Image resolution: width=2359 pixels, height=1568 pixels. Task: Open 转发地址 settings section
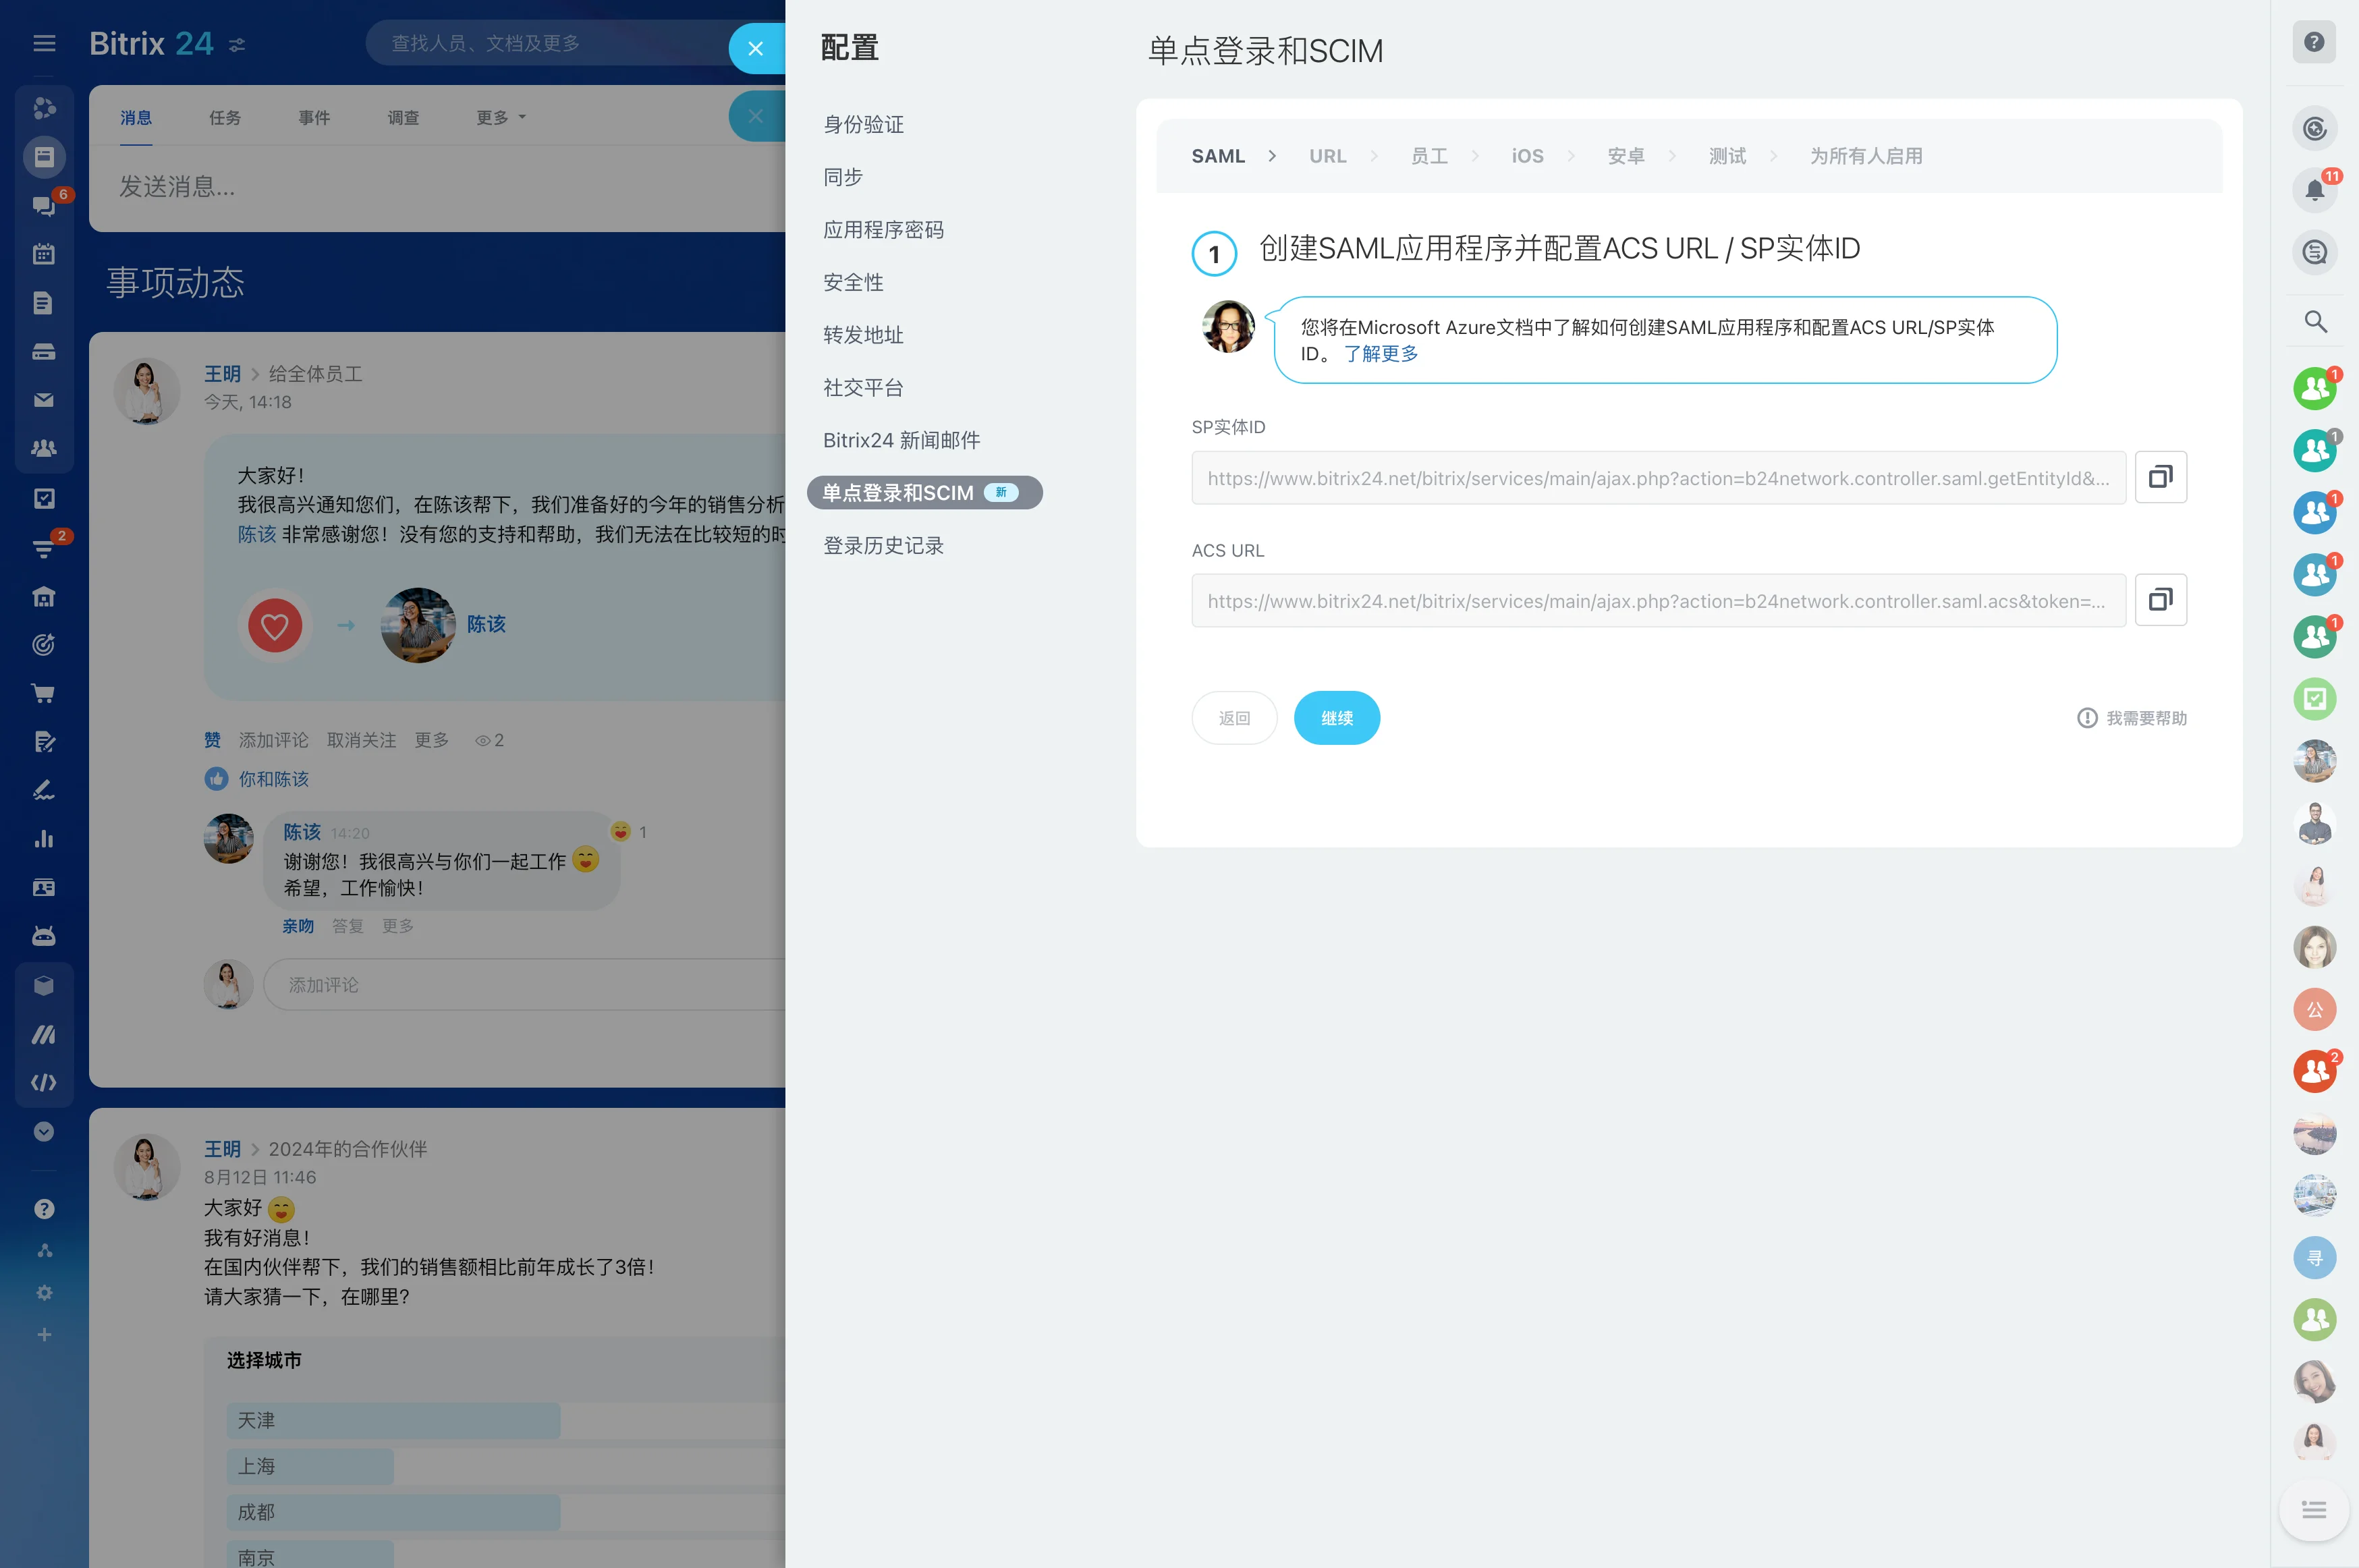863,335
